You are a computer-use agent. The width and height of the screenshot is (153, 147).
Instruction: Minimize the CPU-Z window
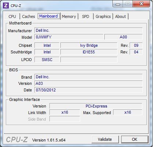(x=118, y=4)
